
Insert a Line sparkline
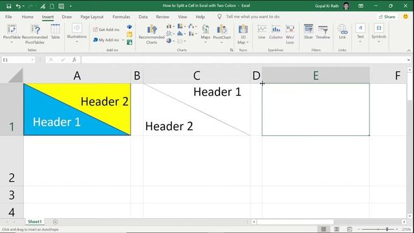click(261, 32)
